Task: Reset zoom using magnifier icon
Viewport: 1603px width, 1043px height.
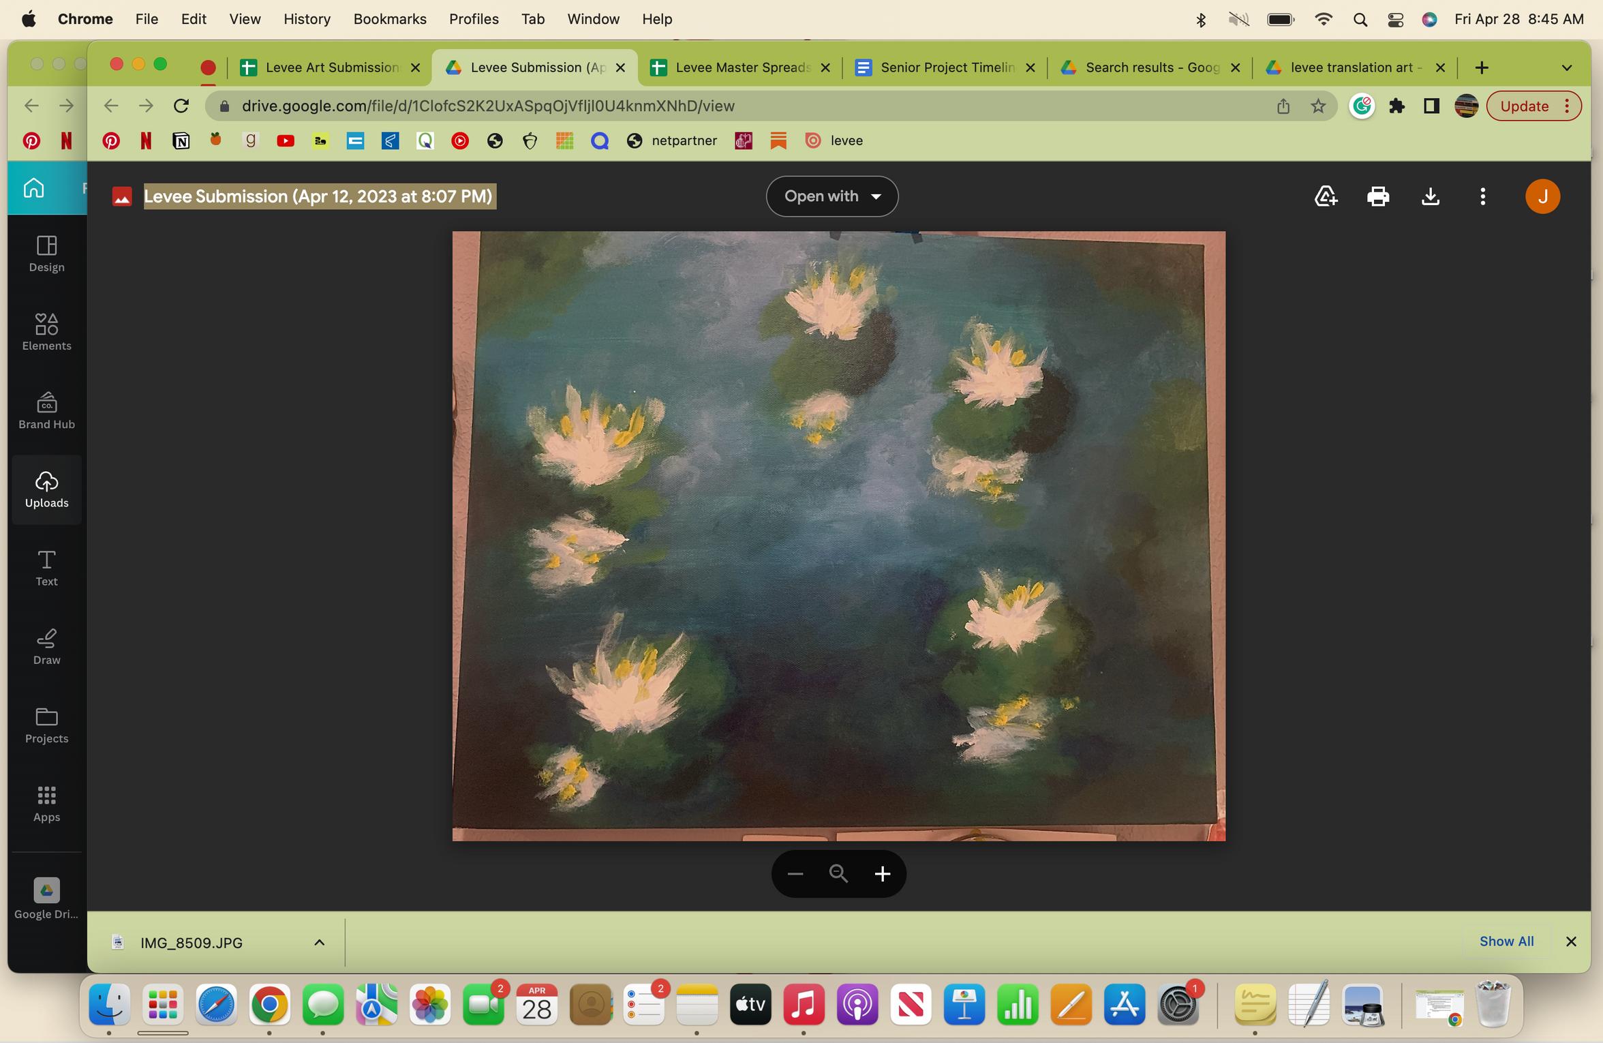Action: coord(838,874)
